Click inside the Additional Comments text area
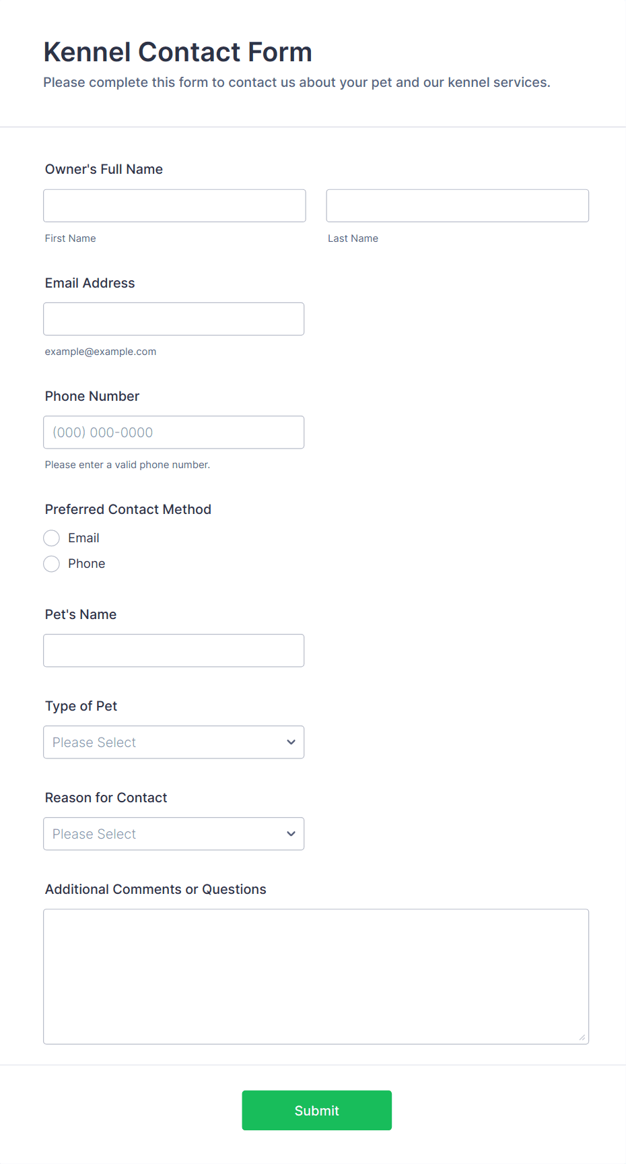 [x=316, y=976]
